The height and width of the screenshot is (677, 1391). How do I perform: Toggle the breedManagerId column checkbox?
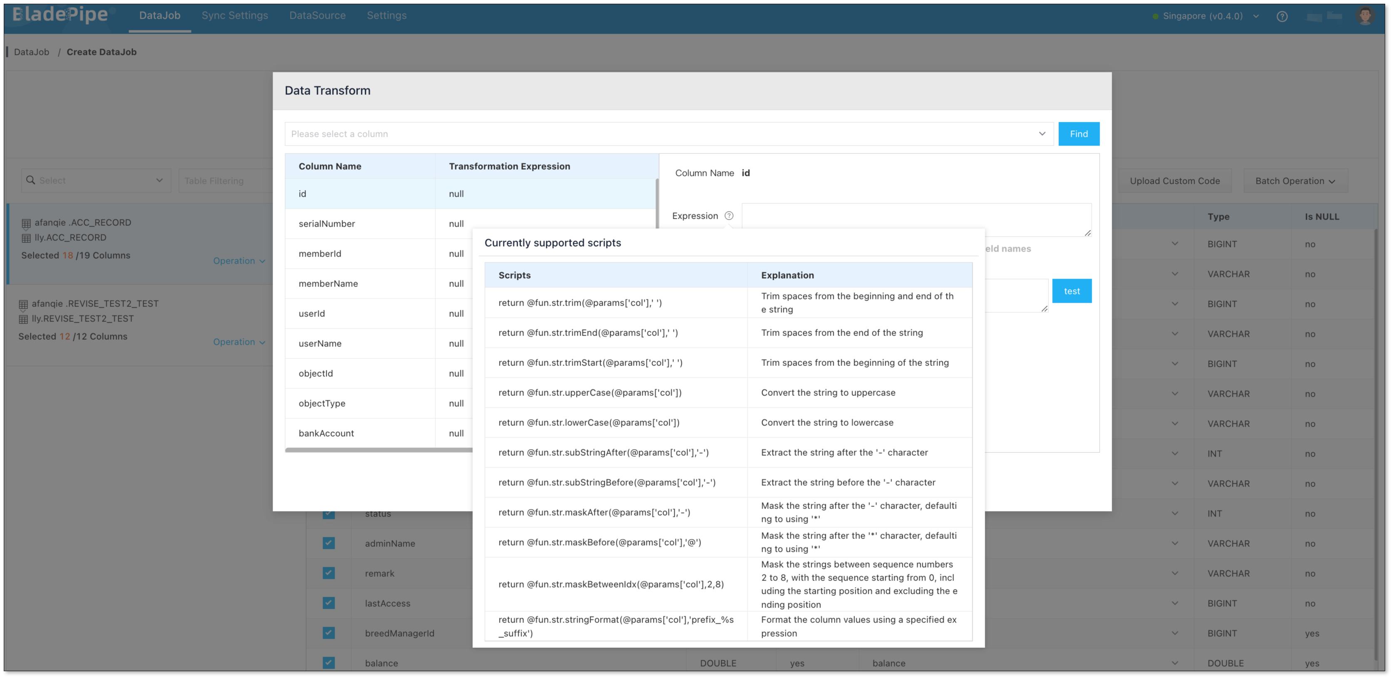click(328, 633)
